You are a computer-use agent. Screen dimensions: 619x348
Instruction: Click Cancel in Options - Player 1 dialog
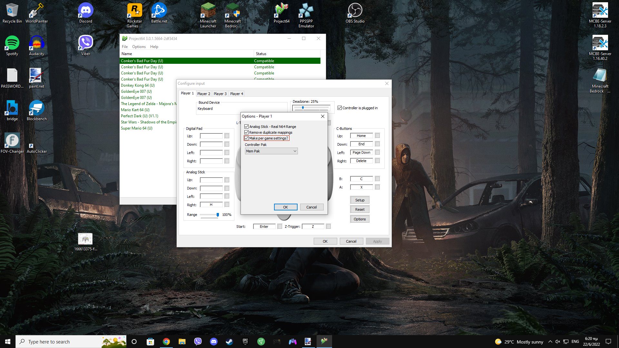(311, 207)
